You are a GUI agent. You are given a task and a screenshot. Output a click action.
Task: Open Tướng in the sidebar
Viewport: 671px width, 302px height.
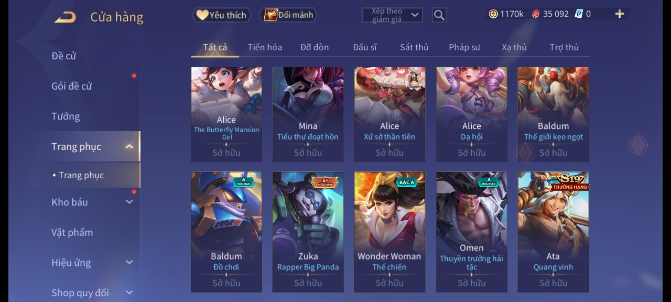click(66, 116)
